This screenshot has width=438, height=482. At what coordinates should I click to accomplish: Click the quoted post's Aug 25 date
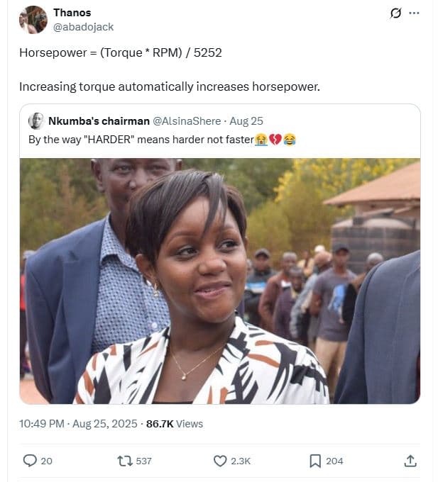coord(246,121)
